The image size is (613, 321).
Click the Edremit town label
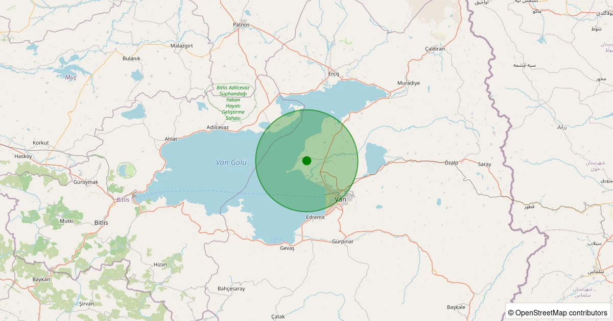pyautogui.click(x=315, y=217)
